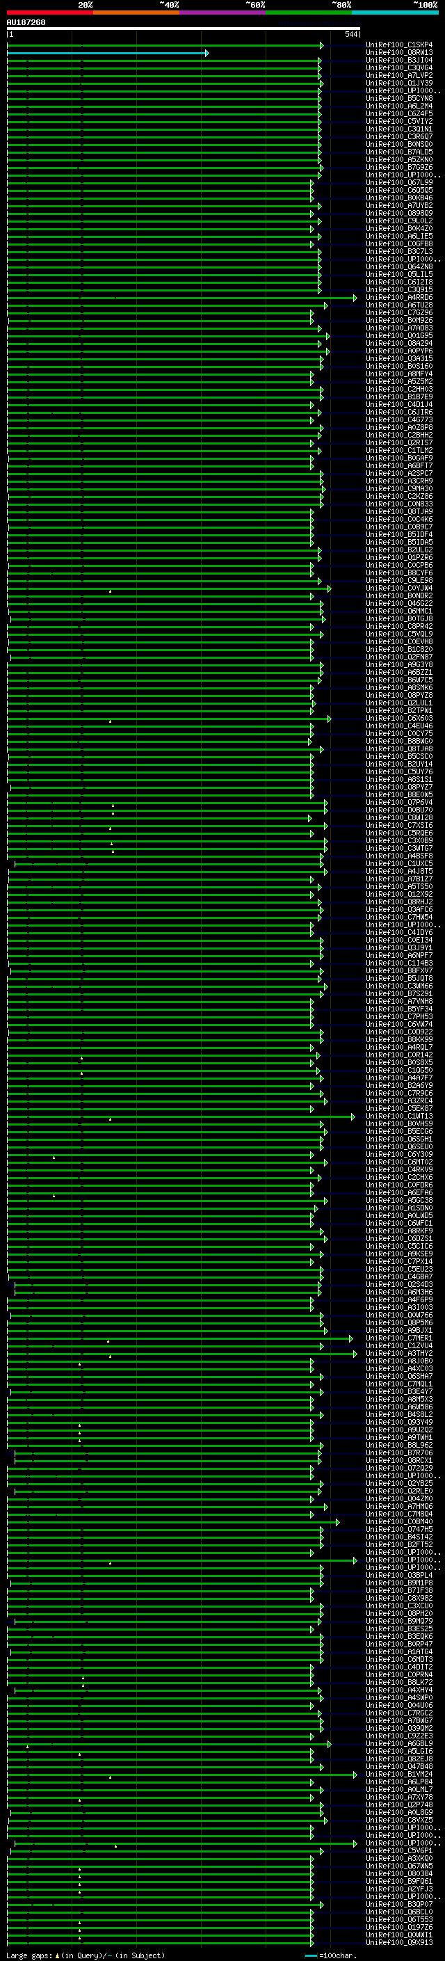Open hit UniRef100_C3QVG4
The image size is (445, 1961).
(x=399, y=67)
